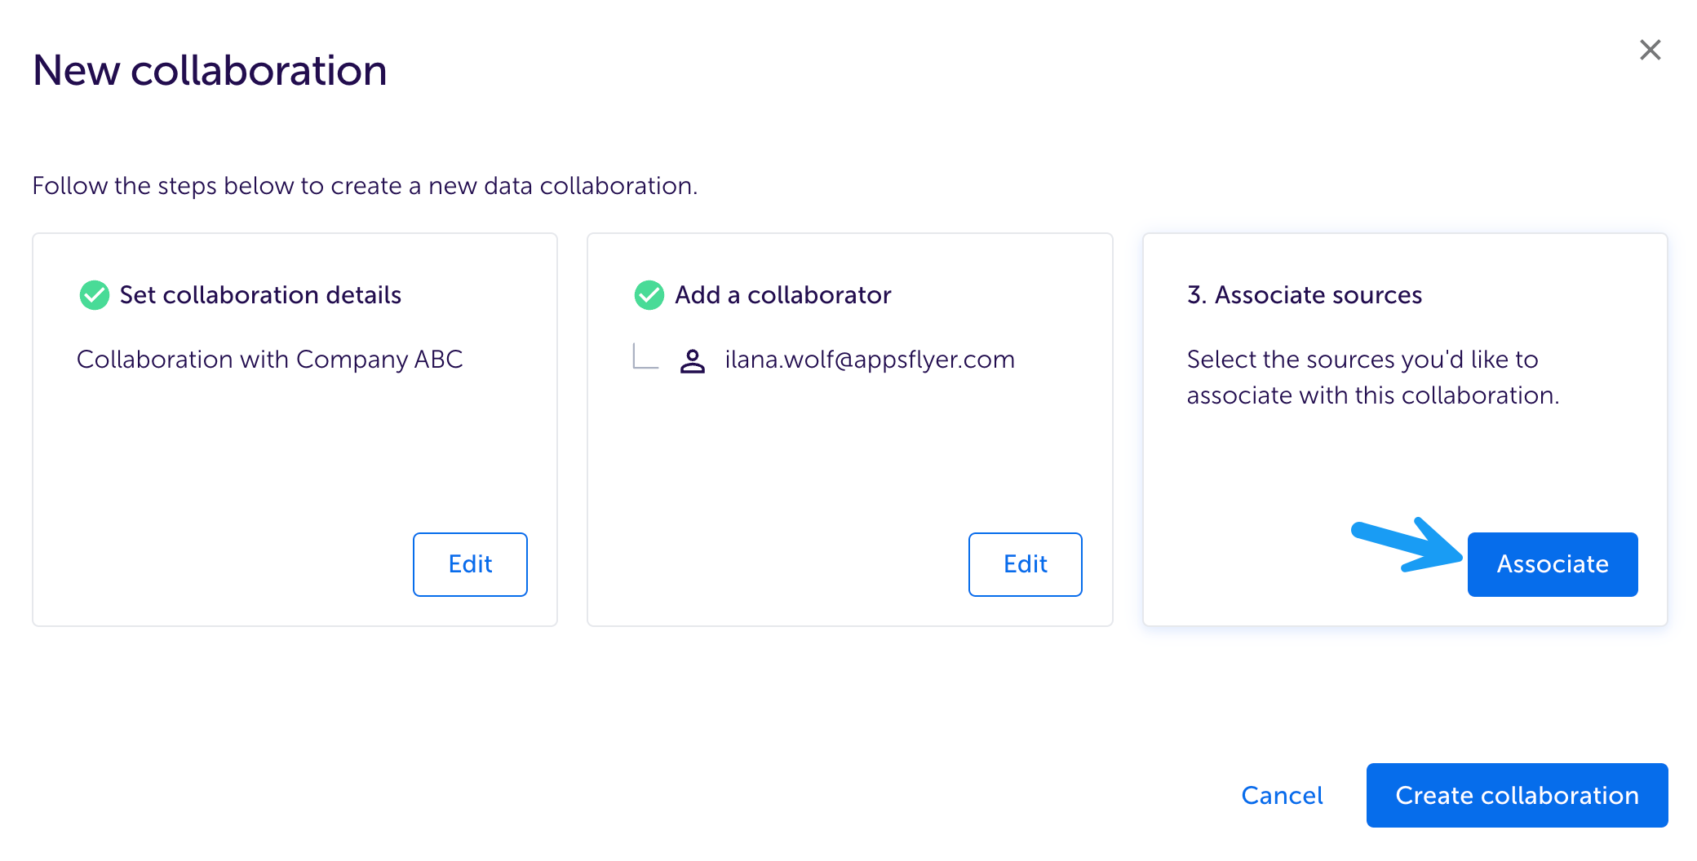
Task: Close the New collaboration dialog
Action: 1650,50
